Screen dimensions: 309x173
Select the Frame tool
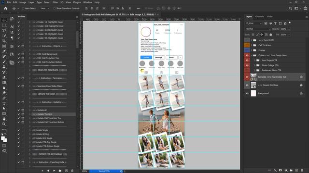point(4,46)
